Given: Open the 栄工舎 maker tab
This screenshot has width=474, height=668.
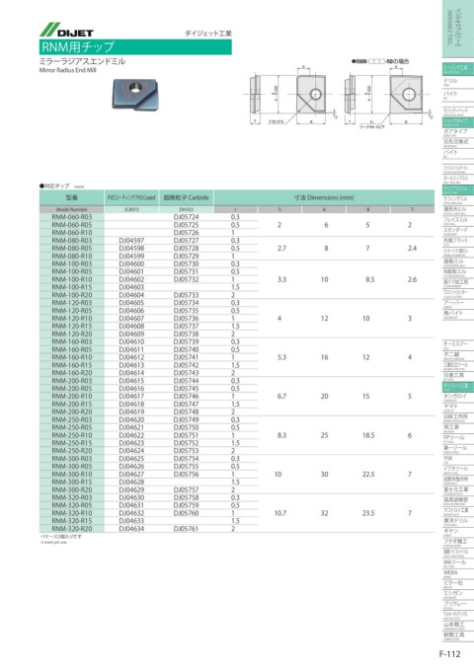Looking at the screenshot, I should tap(458, 428).
